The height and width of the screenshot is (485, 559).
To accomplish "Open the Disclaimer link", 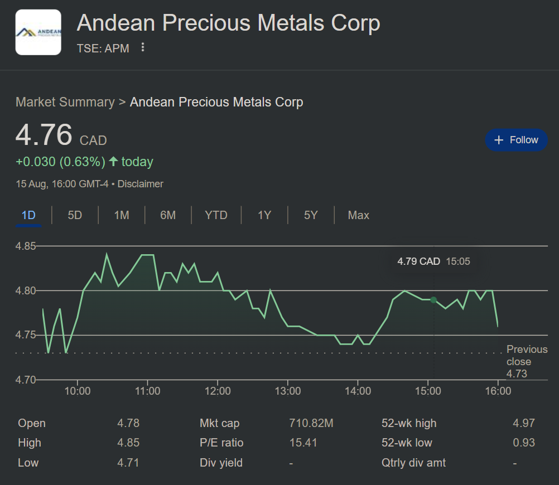I will point(141,184).
